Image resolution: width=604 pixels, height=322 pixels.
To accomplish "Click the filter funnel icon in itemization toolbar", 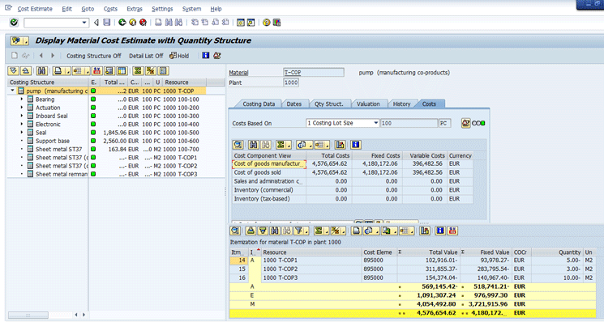I will [x=298, y=231].
